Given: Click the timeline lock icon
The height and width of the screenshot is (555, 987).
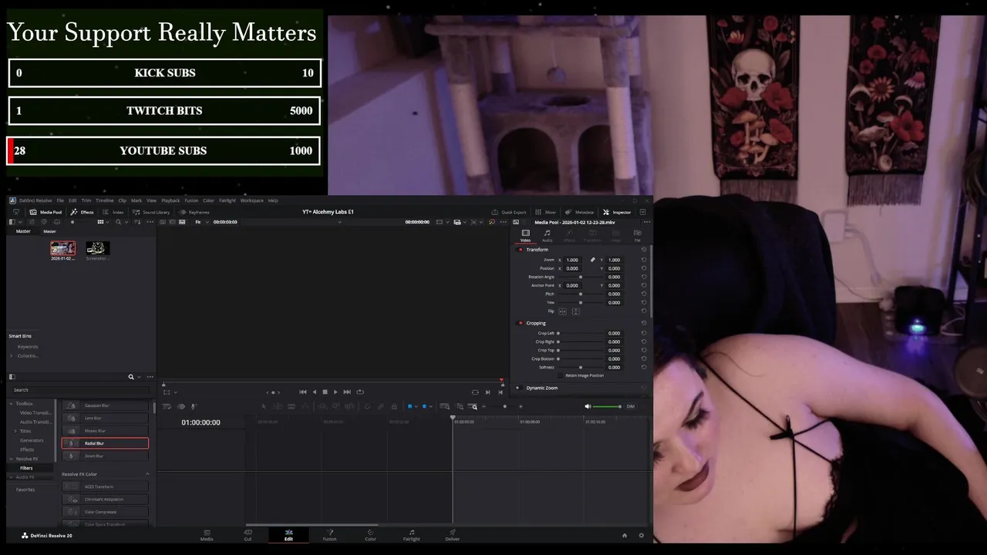Looking at the screenshot, I should [394, 406].
